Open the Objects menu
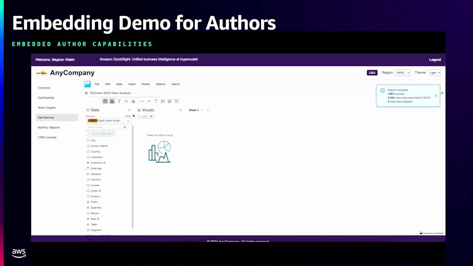The image size is (473, 266). point(160,84)
